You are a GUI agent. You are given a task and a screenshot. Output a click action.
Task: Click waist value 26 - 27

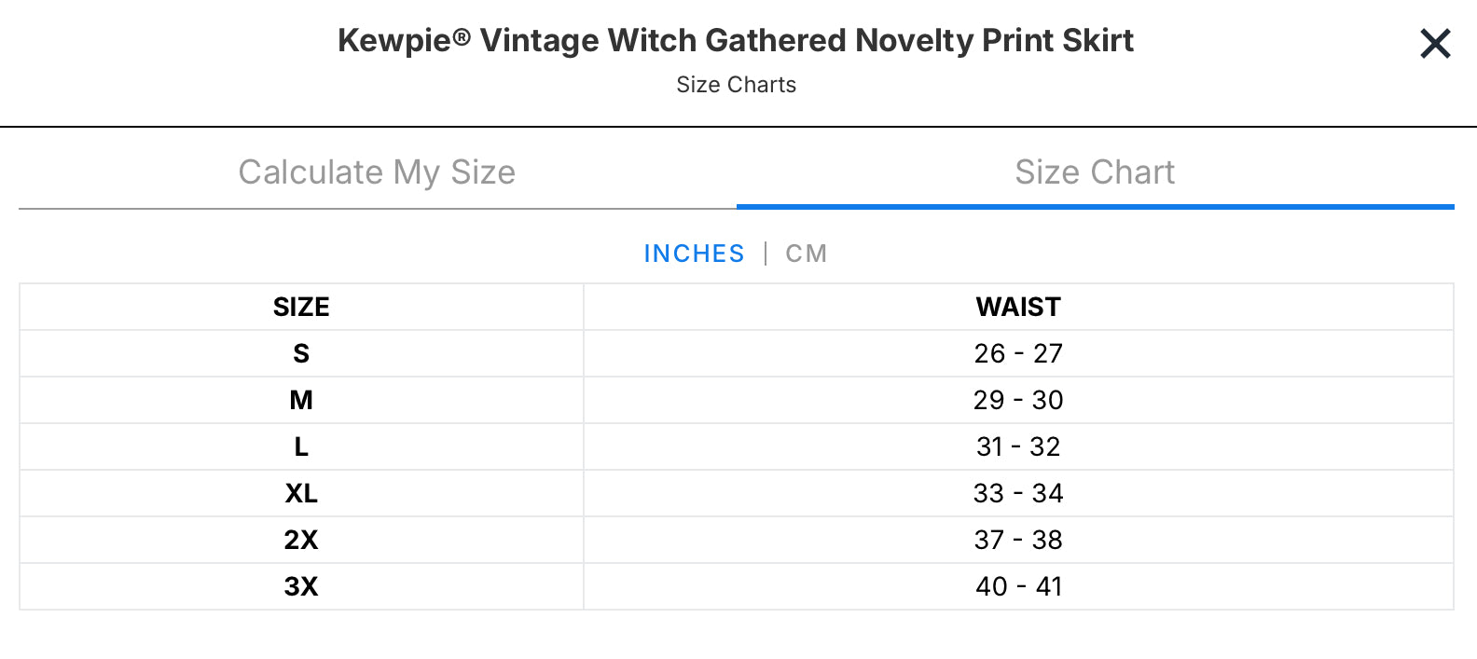(1018, 353)
